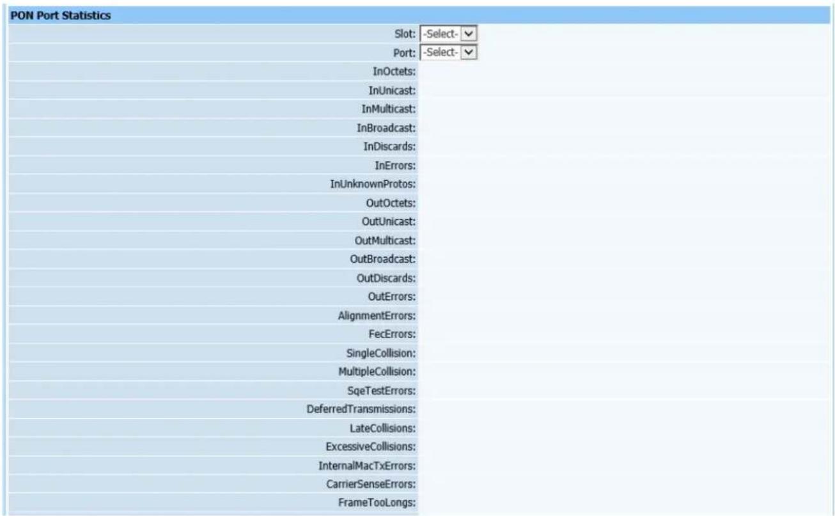The height and width of the screenshot is (516, 835).
Task: Select the OutMulticast label
Action: 386,240
